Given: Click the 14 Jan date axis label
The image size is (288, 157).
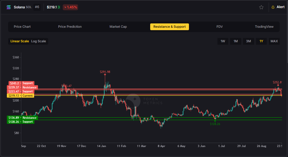Looking at the screenshot, I should [101, 146].
